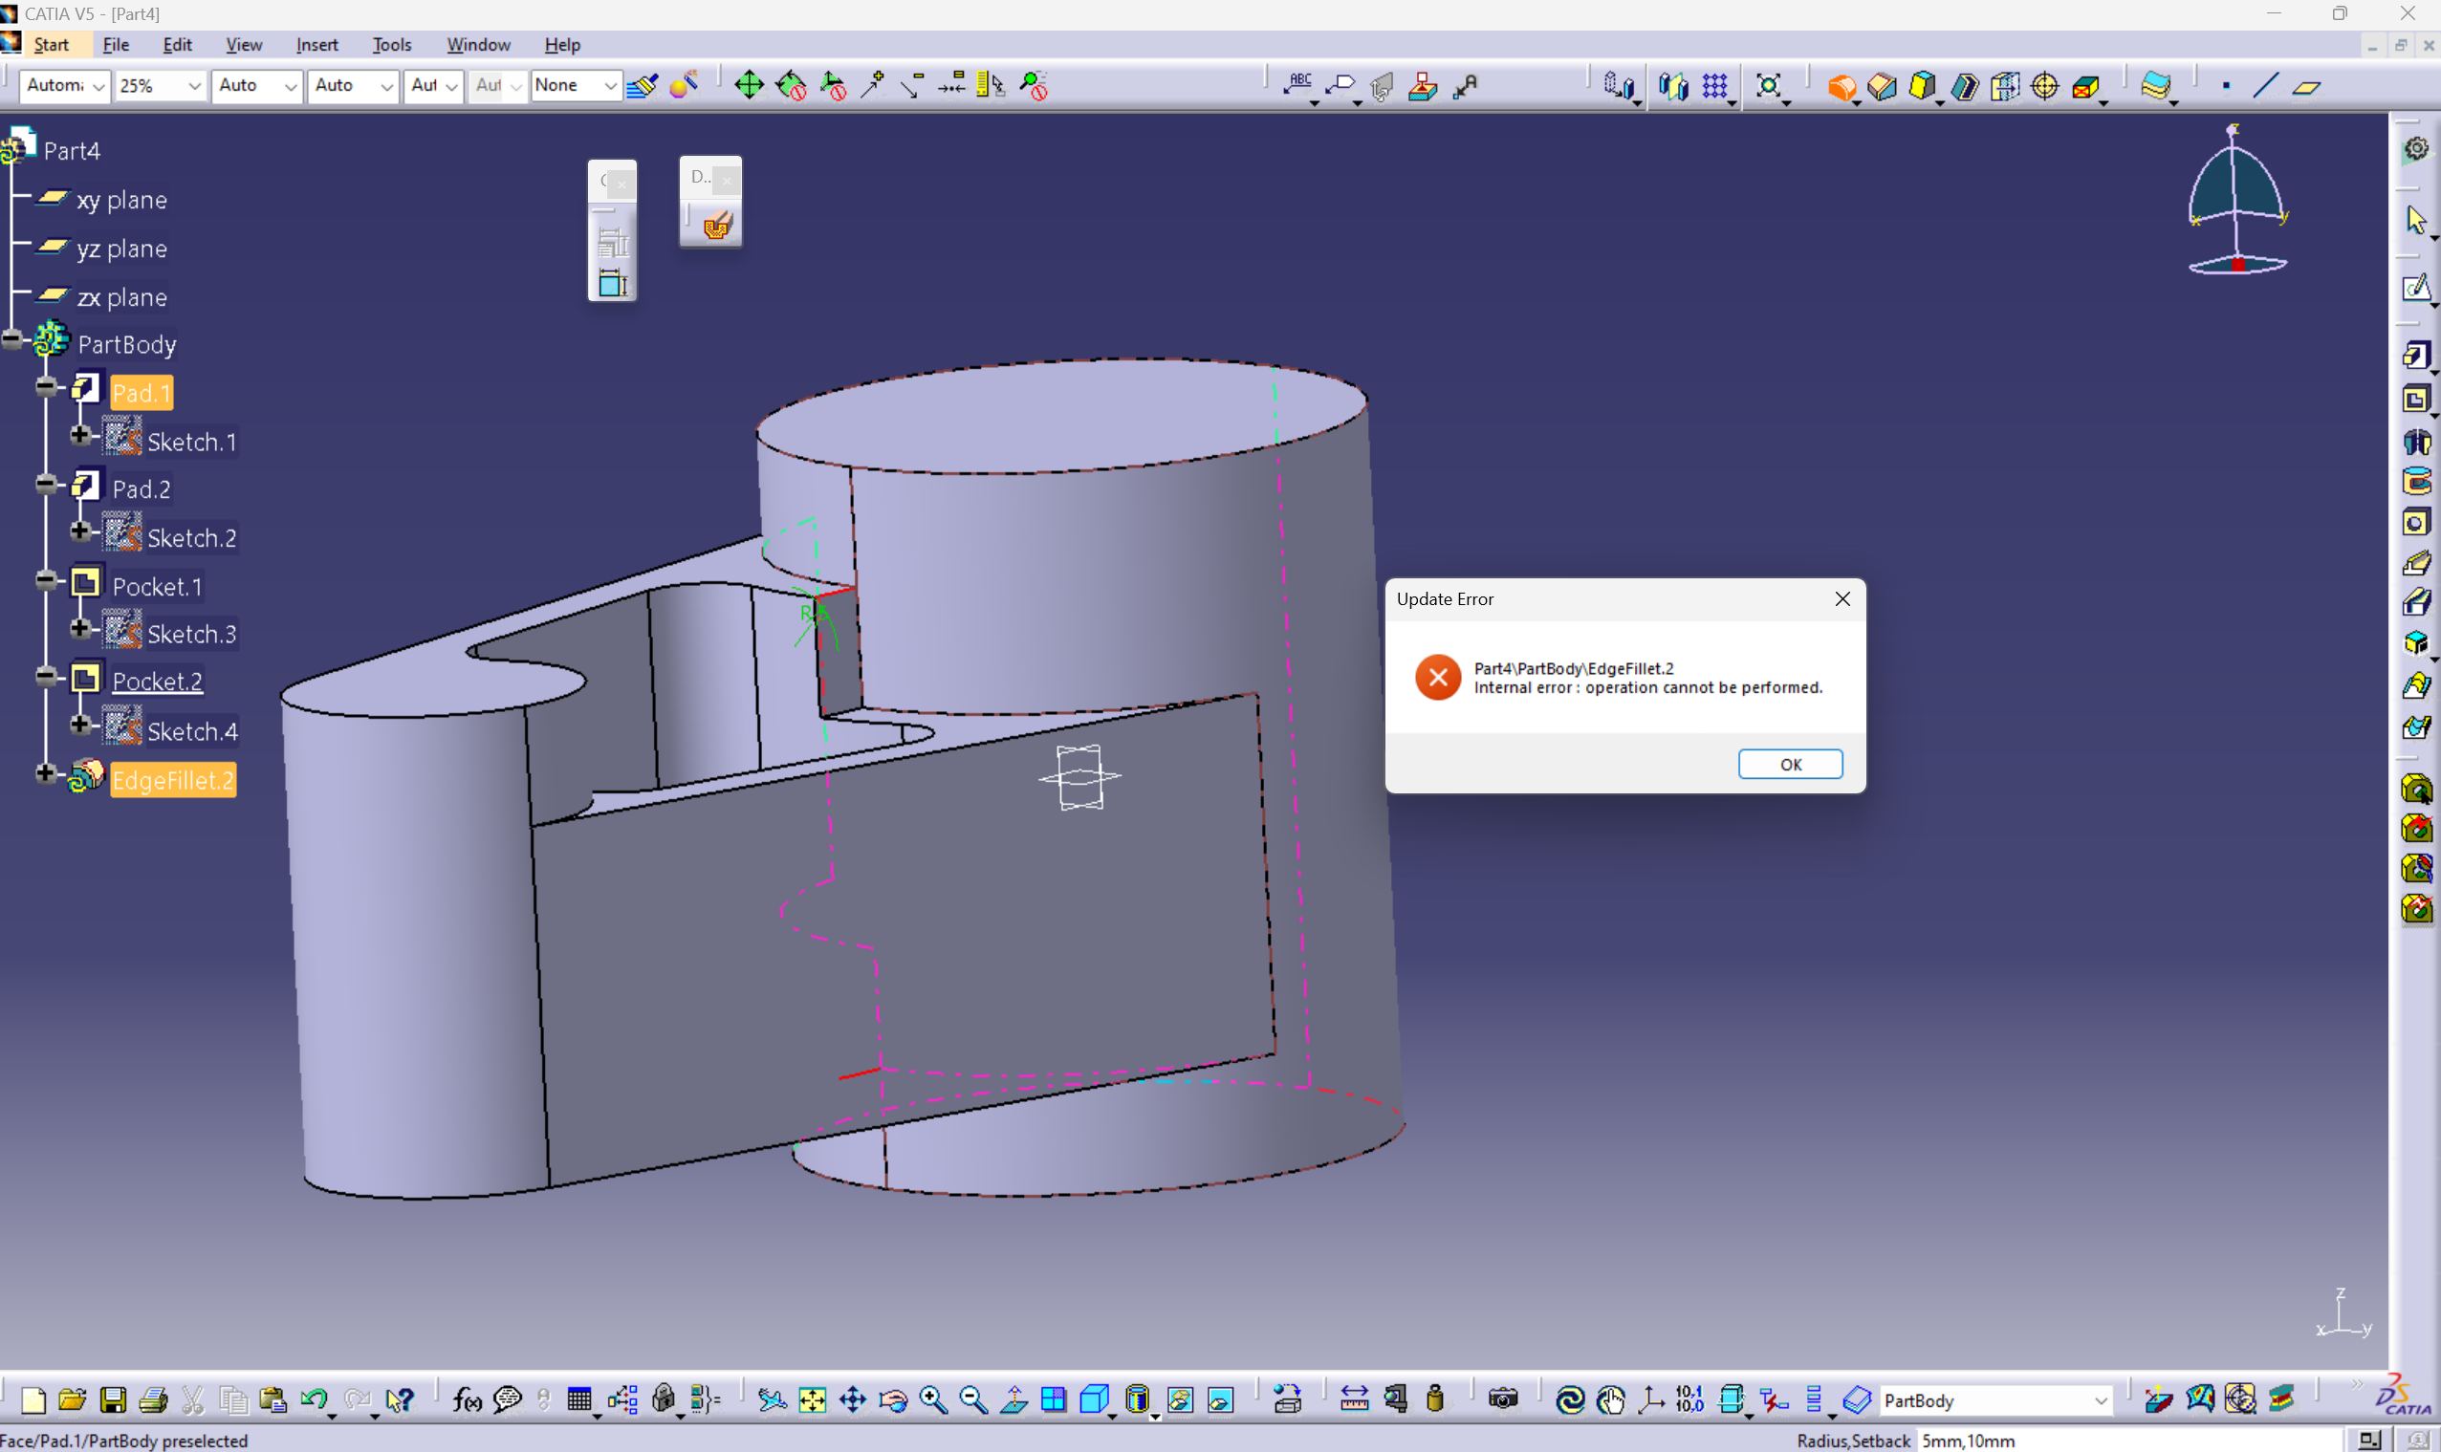Open the Formula f(x) tool
The width and height of the screenshot is (2441, 1452).
pos(467,1400)
